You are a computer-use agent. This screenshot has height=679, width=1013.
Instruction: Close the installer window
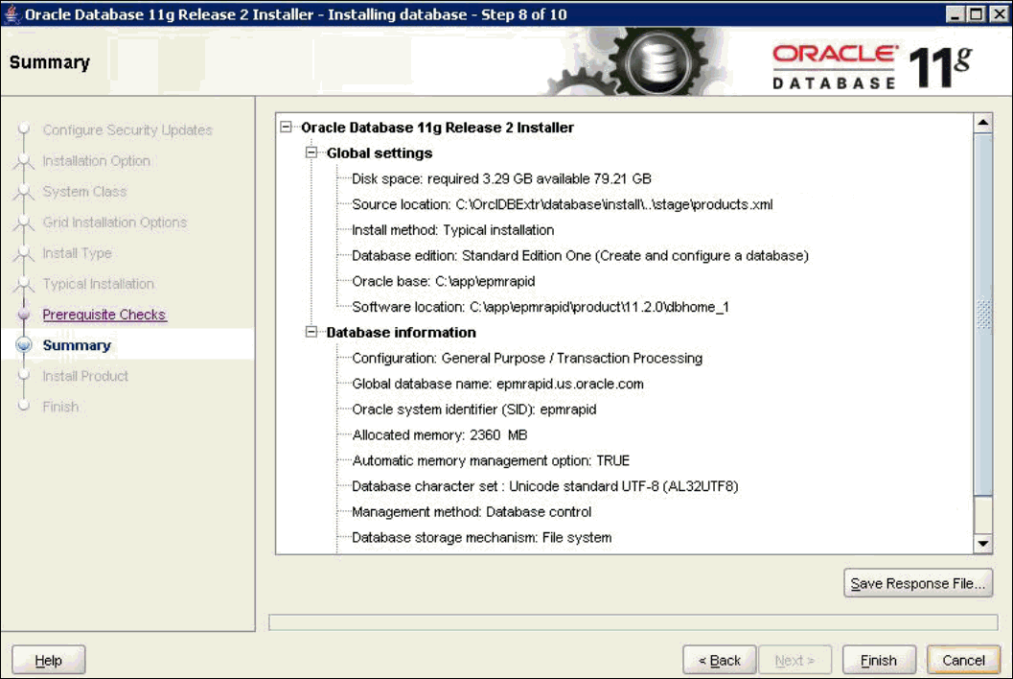999,13
